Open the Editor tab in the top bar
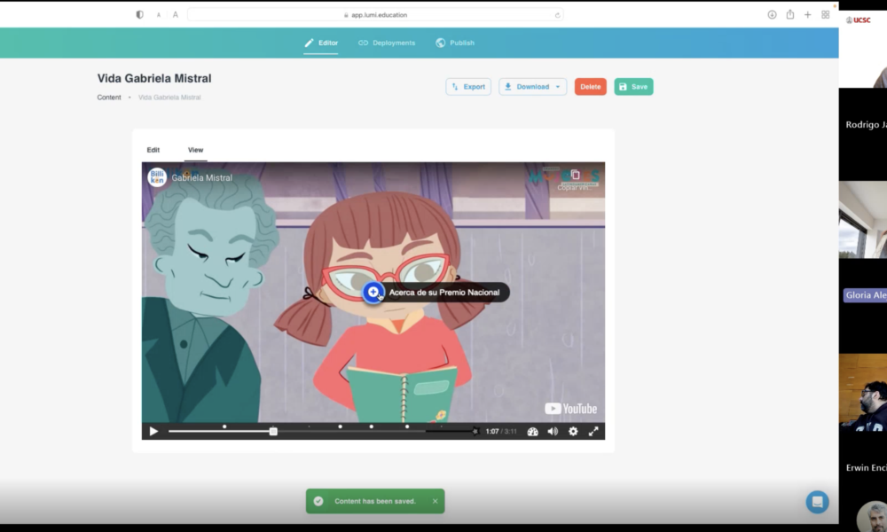 pyautogui.click(x=321, y=43)
